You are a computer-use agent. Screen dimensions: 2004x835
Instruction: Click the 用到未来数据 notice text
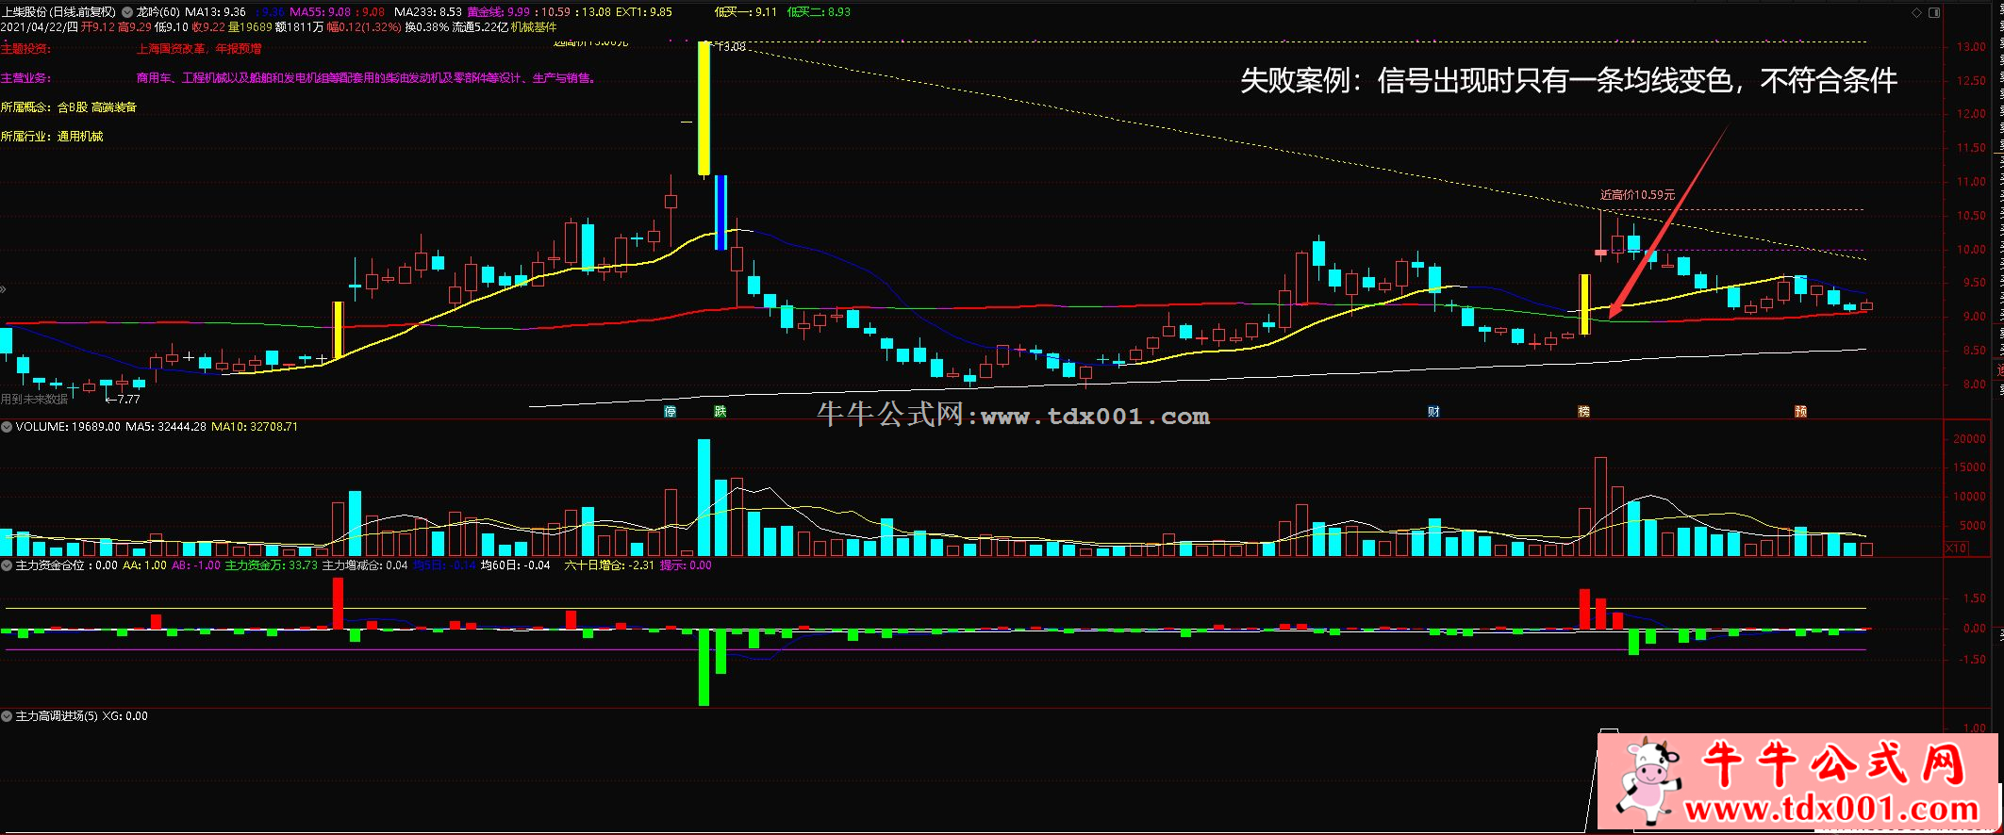34,400
